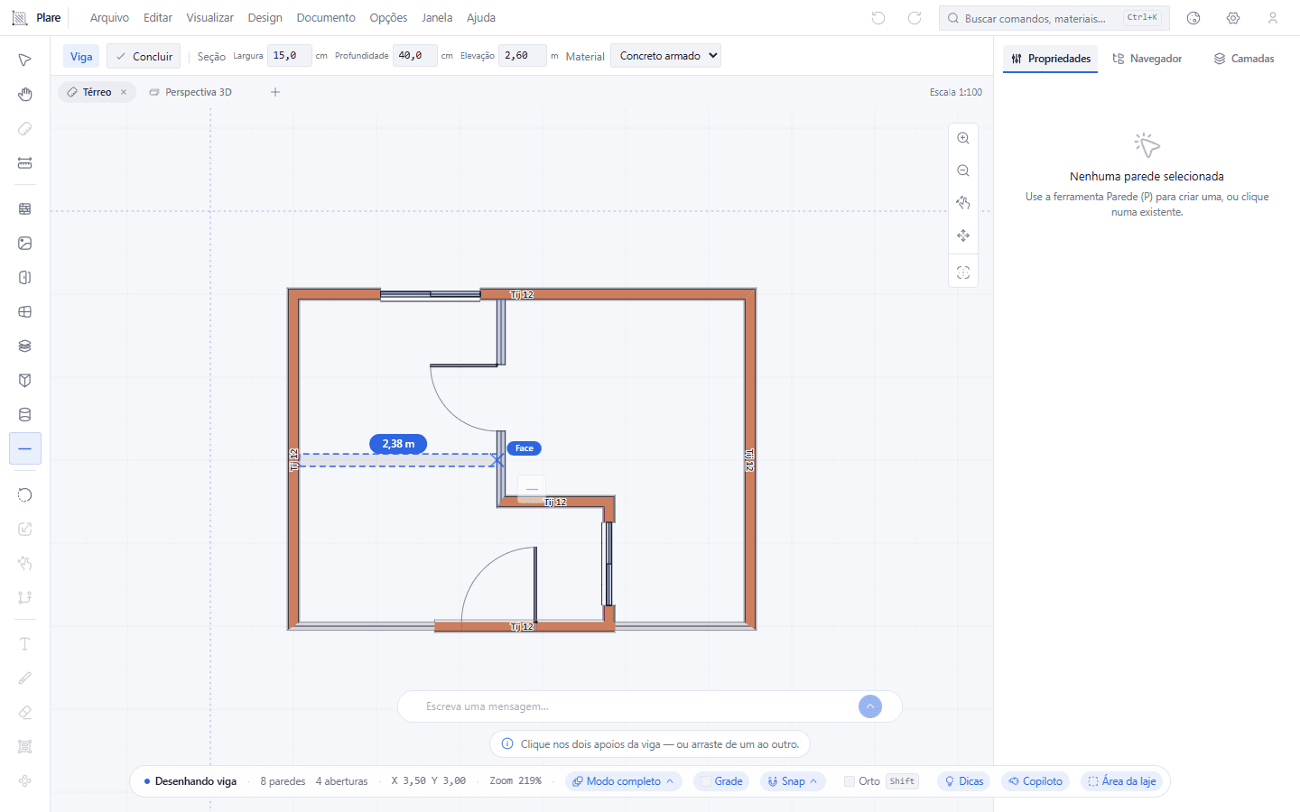Click the theme palette icon beside search
Image resolution: width=1300 pixels, height=812 pixels.
(x=1193, y=18)
